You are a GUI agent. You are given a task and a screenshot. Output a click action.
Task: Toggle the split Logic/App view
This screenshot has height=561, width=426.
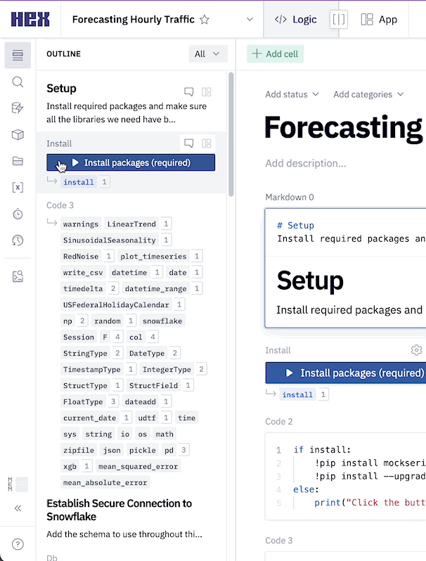[x=339, y=20]
